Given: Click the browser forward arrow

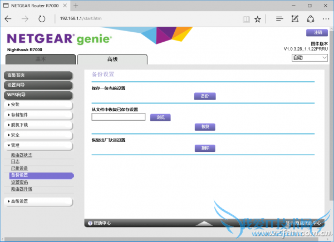Looking at the screenshot, I should (x=25, y=19).
